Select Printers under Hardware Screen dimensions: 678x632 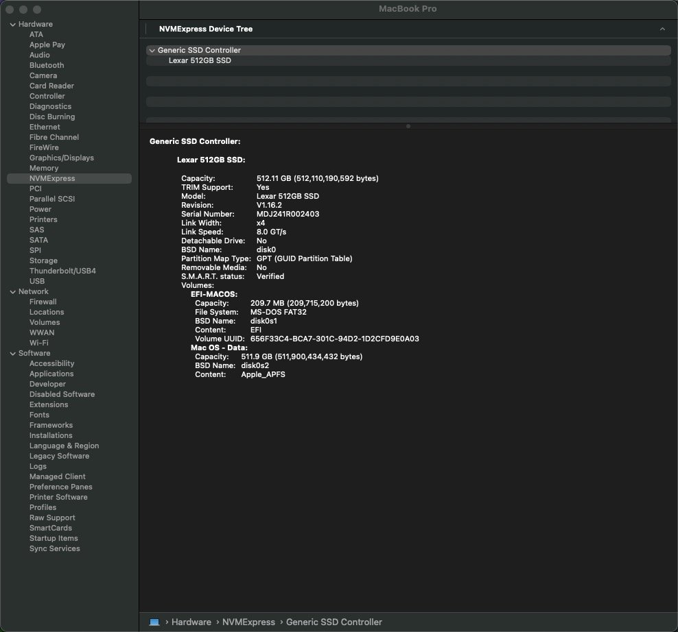[x=43, y=219]
